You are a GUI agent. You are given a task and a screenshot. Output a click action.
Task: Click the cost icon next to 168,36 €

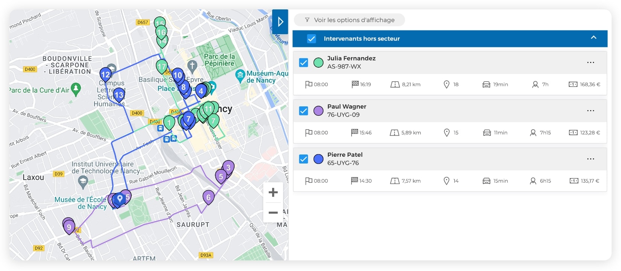click(x=573, y=85)
